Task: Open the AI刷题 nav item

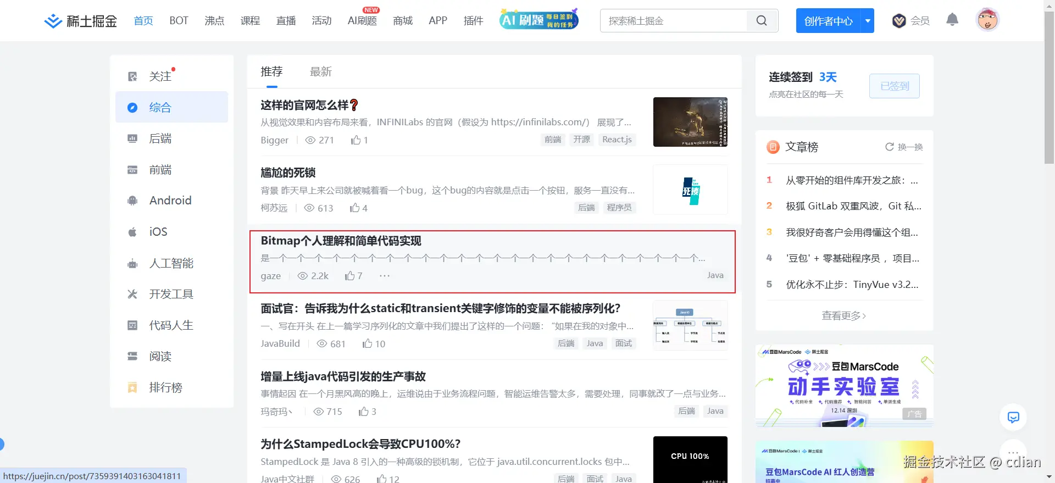Action: pos(362,21)
